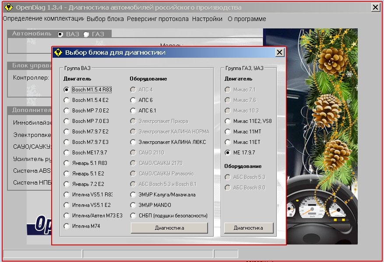Close the block selection dialog
The width and height of the screenshot is (384, 262).
(x=280, y=52)
